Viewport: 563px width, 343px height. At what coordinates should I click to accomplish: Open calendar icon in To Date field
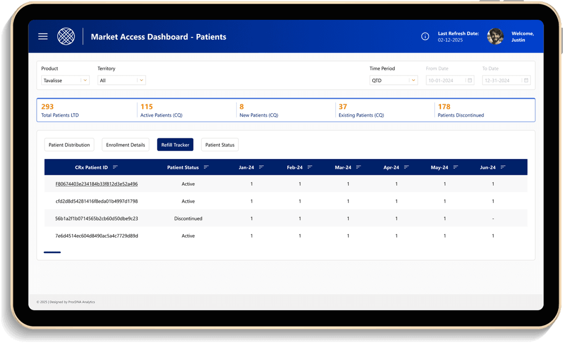pos(526,80)
